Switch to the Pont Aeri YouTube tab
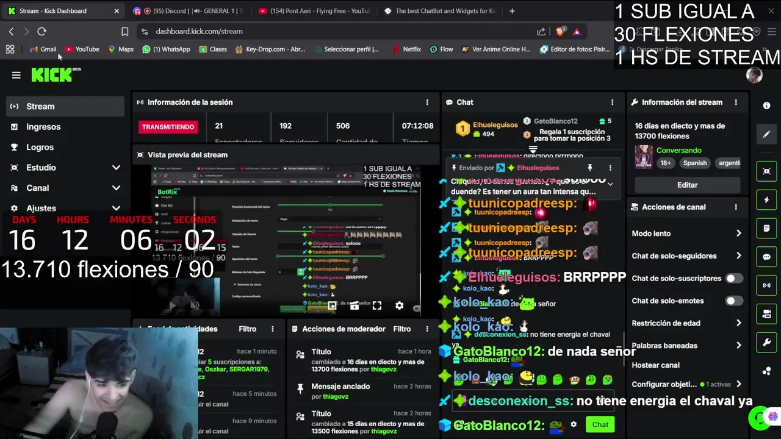This screenshot has width=781, height=439. tap(314, 11)
